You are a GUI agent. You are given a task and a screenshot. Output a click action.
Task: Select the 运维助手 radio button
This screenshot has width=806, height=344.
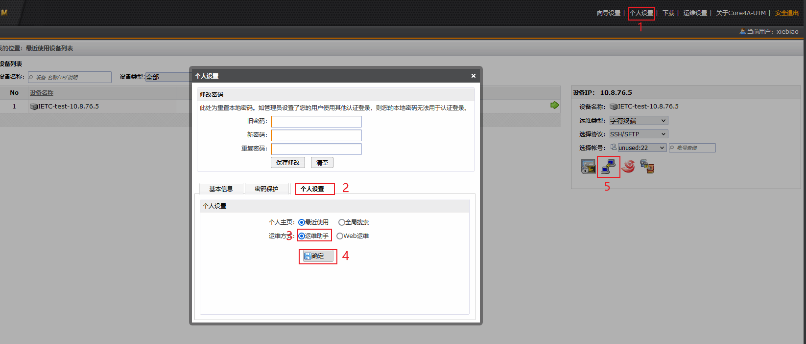tap(302, 236)
